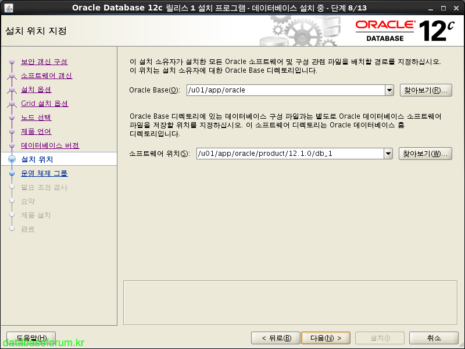The image size is (465, 349).
Task: Click the 도움말(H) help button
Action: point(30,338)
